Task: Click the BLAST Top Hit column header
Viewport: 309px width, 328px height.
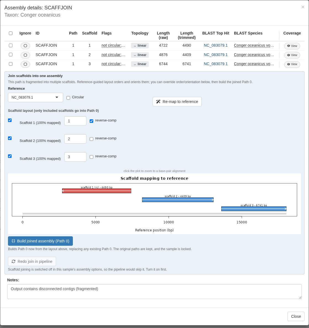Action: click(215, 33)
